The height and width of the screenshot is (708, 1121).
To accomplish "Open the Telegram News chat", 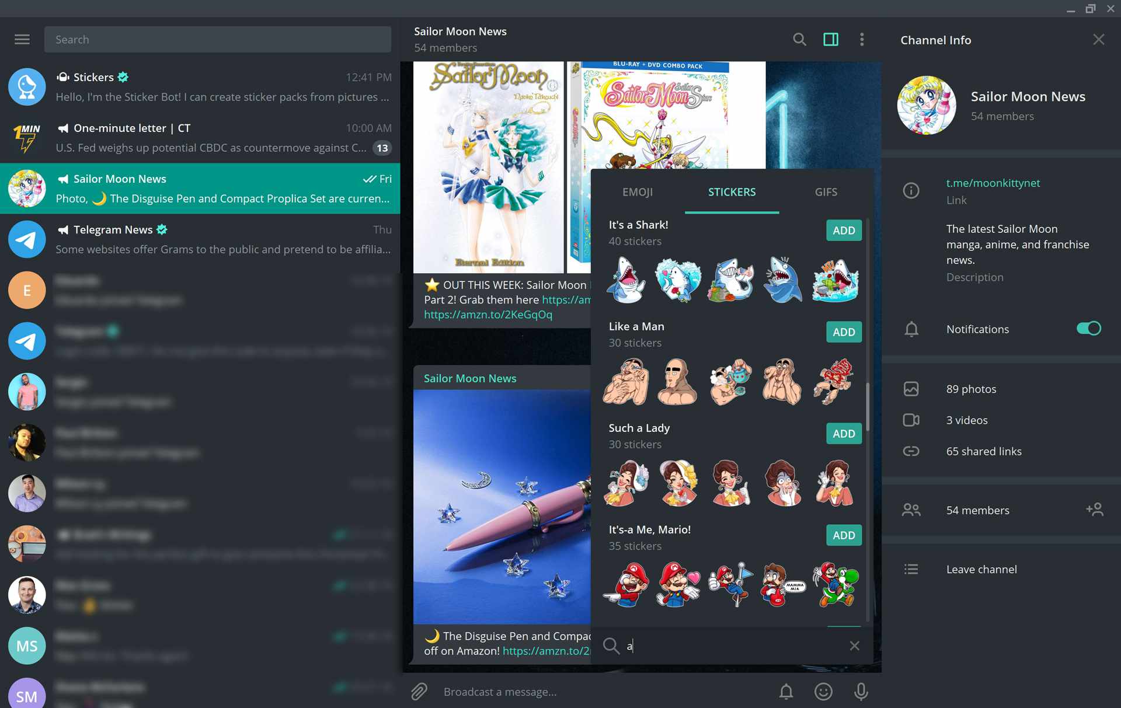I will pyautogui.click(x=200, y=239).
